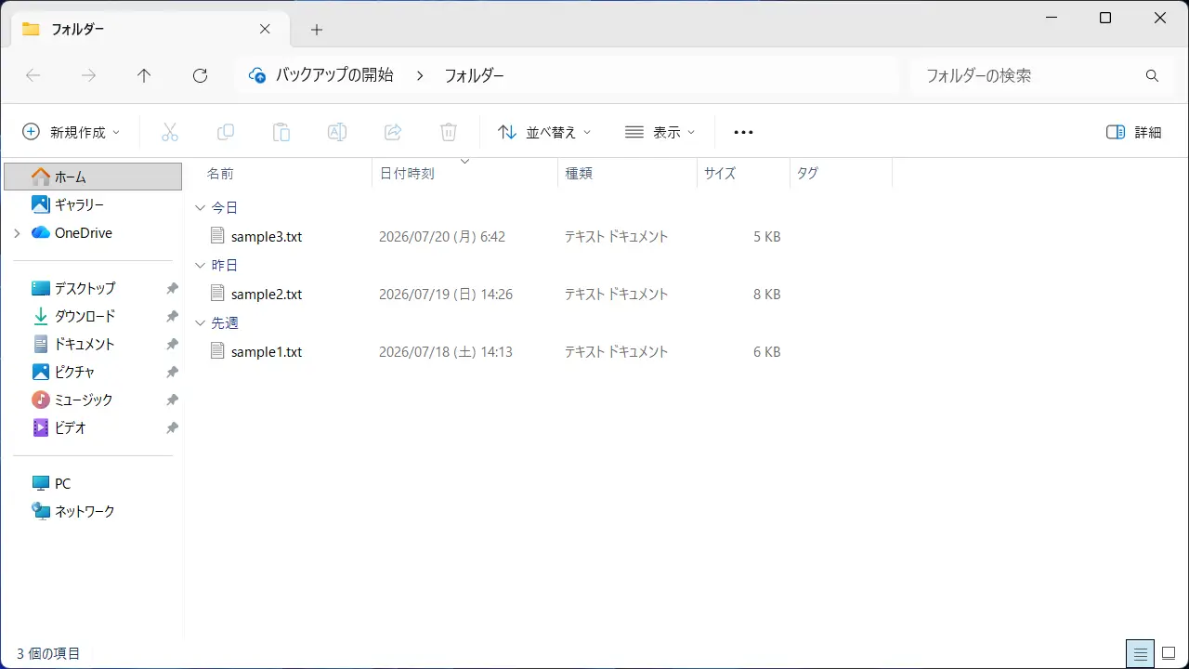Toggle the 詳細 details pane
The width and height of the screenshot is (1189, 669).
(x=1134, y=132)
